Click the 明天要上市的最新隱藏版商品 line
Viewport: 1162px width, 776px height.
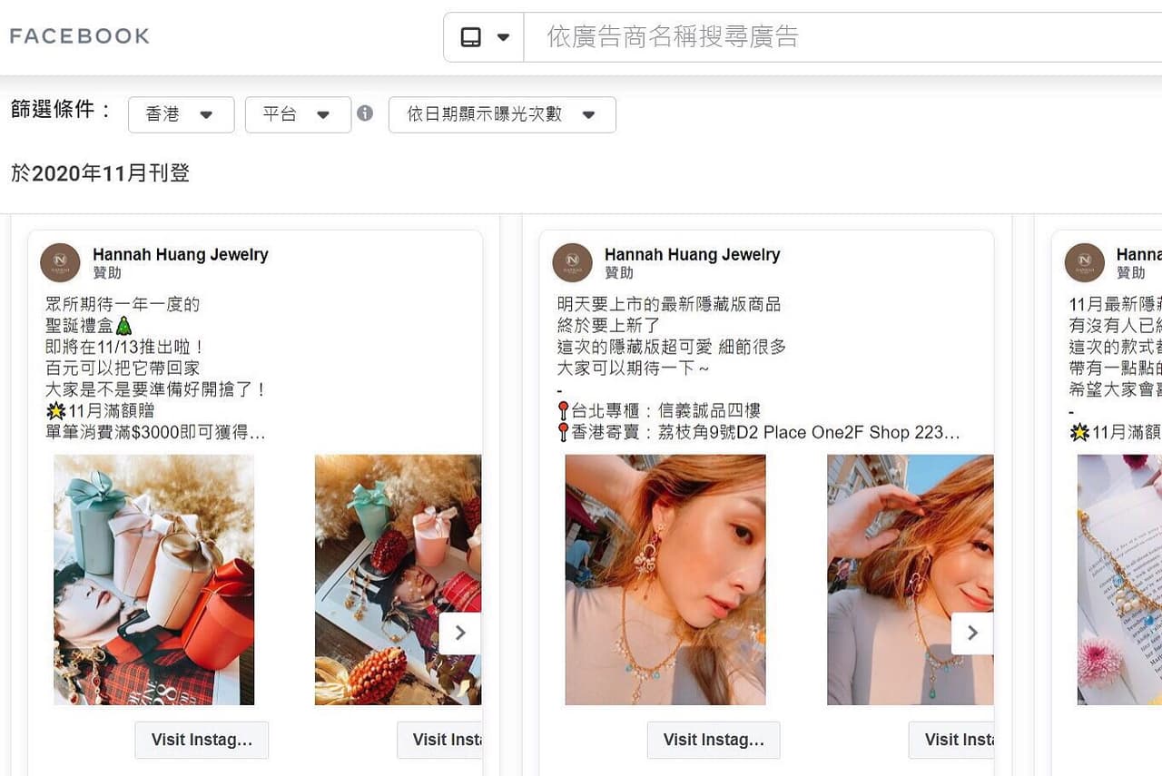(669, 304)
